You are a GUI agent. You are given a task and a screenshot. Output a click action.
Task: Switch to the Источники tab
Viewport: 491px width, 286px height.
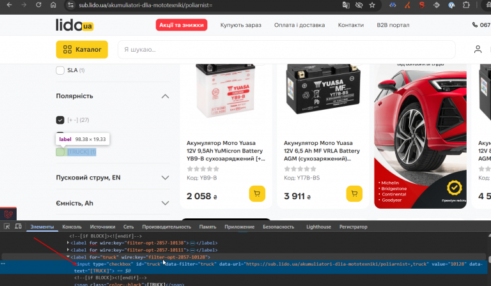(102, 227)
